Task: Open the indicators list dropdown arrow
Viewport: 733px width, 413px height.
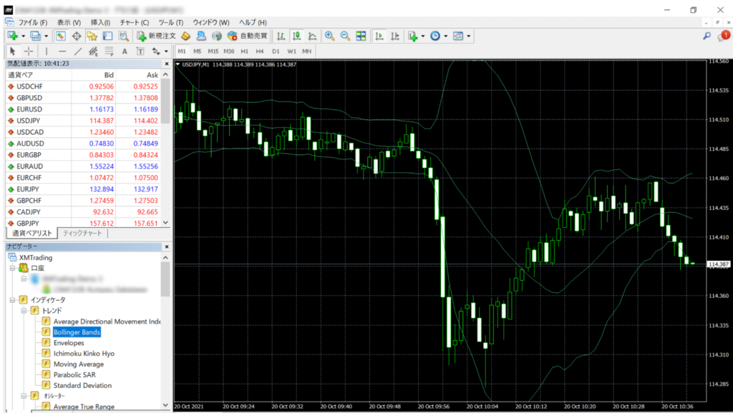Action: (x=423, y=36)
